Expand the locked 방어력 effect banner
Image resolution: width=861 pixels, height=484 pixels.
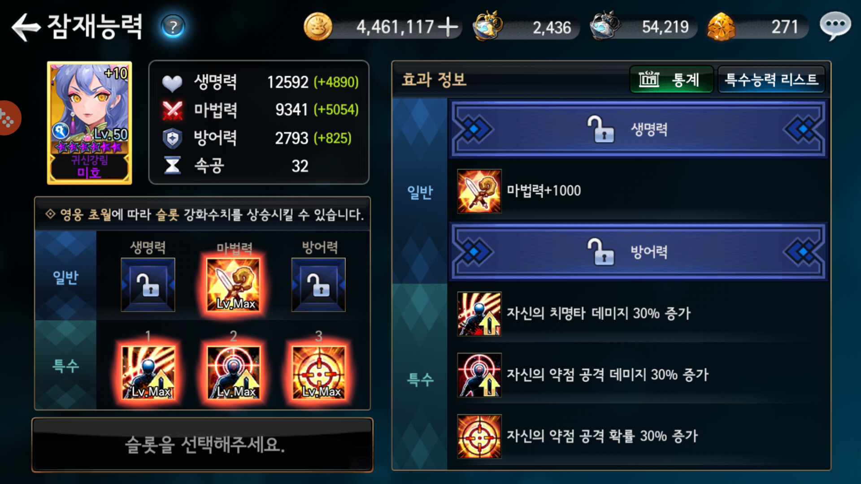click(639, 251)
